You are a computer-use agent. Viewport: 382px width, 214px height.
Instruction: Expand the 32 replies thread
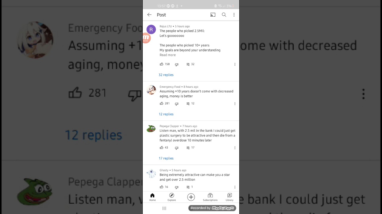pyautogui.click(x=166, y=75)
